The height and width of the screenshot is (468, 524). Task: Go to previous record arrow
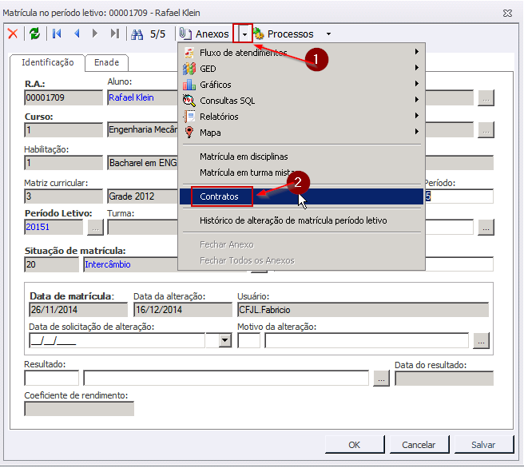coord(77,34)
